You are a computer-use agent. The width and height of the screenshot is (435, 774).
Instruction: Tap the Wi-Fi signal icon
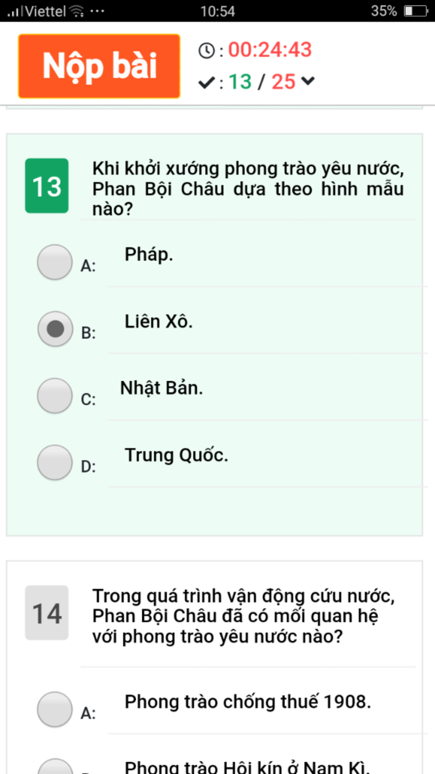(x=77, y=11)
